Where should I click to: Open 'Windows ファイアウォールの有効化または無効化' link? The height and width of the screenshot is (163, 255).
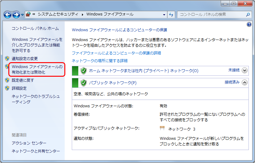tap(37, 69)
